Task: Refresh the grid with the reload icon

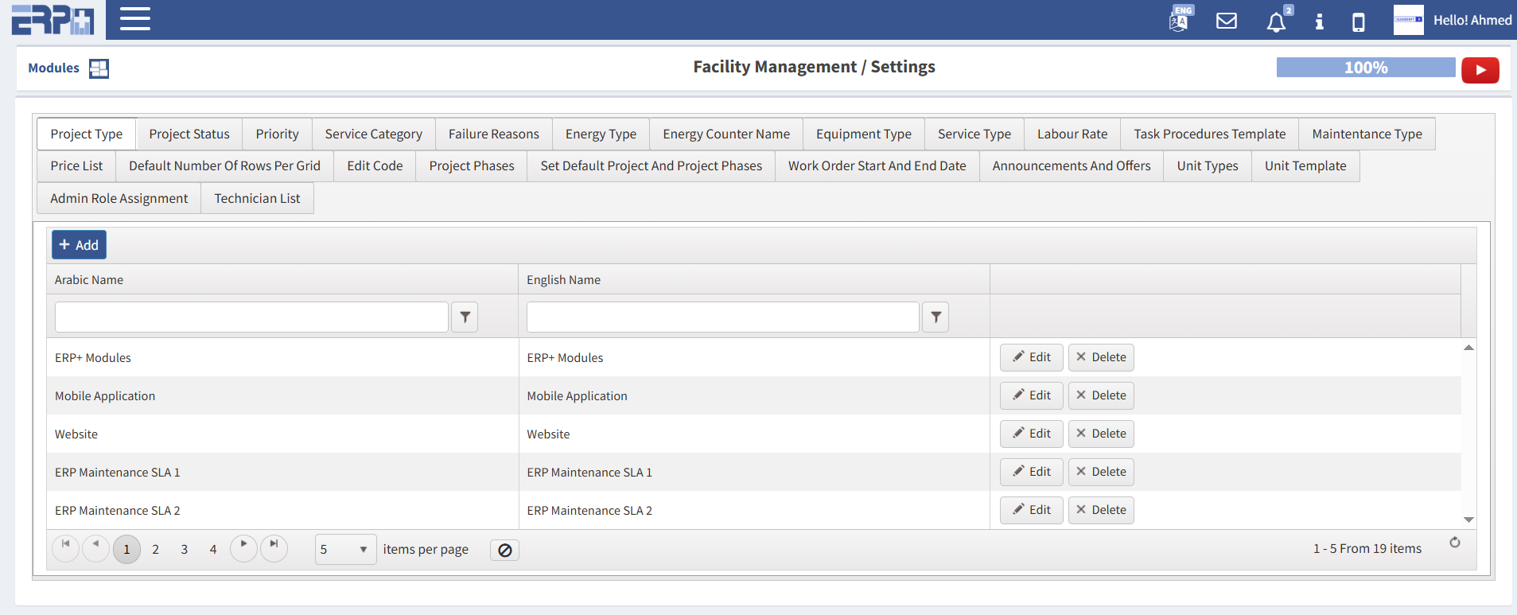Action: [1454, 543]
